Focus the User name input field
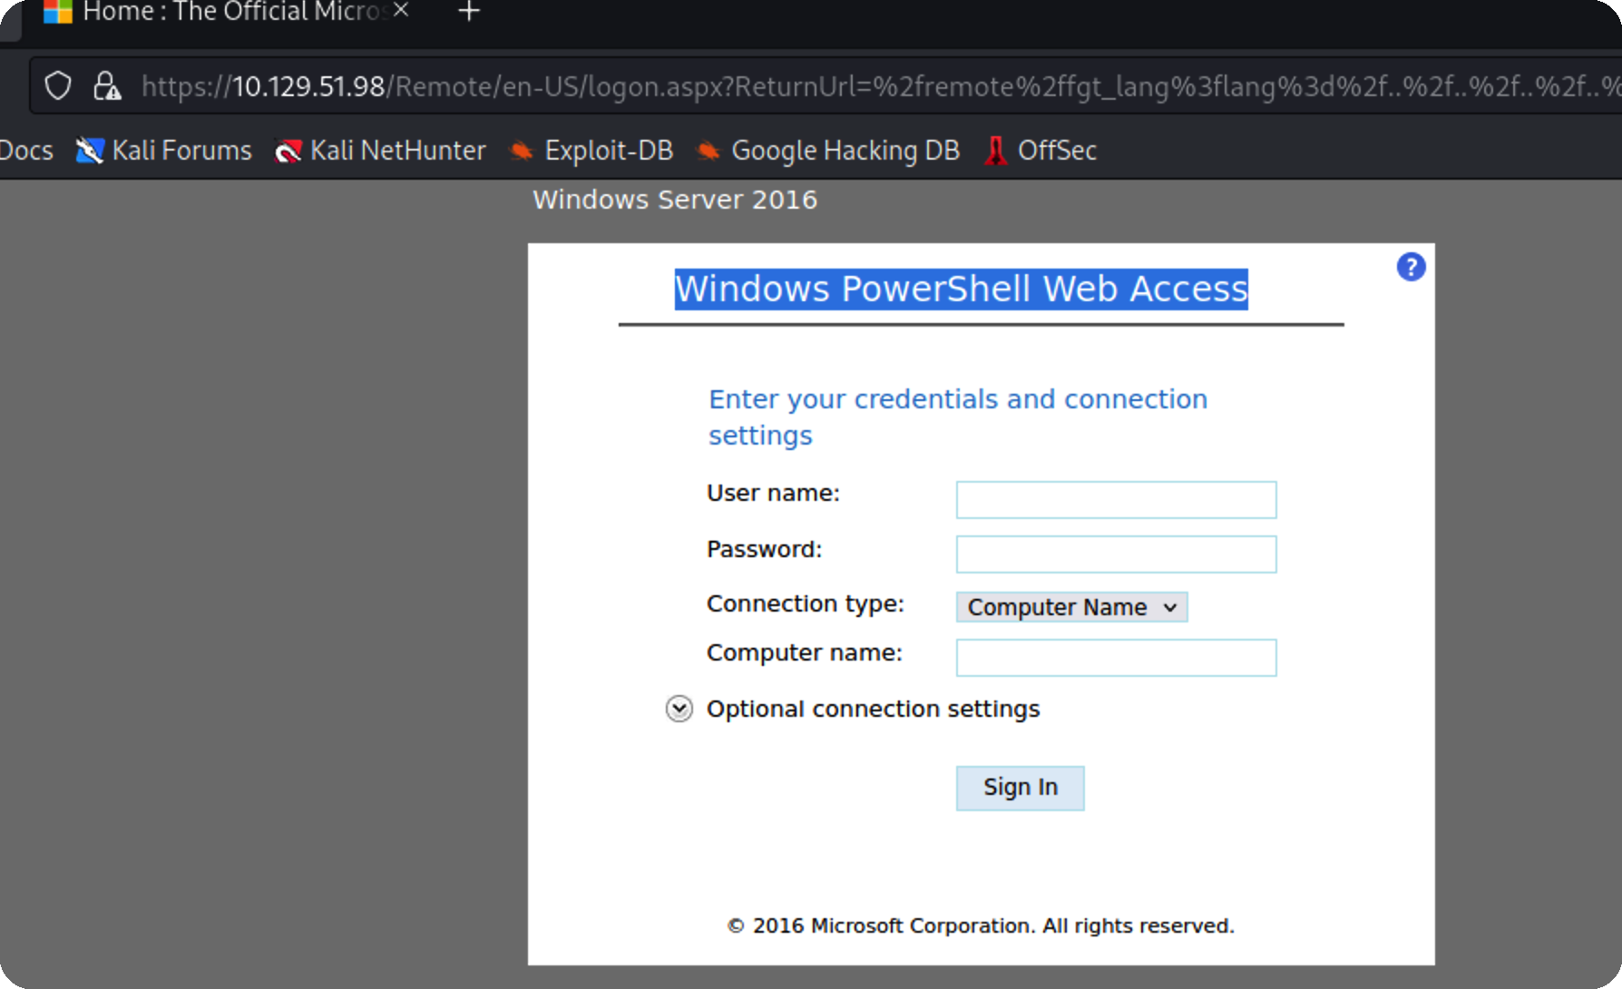 pos(1116,500)
